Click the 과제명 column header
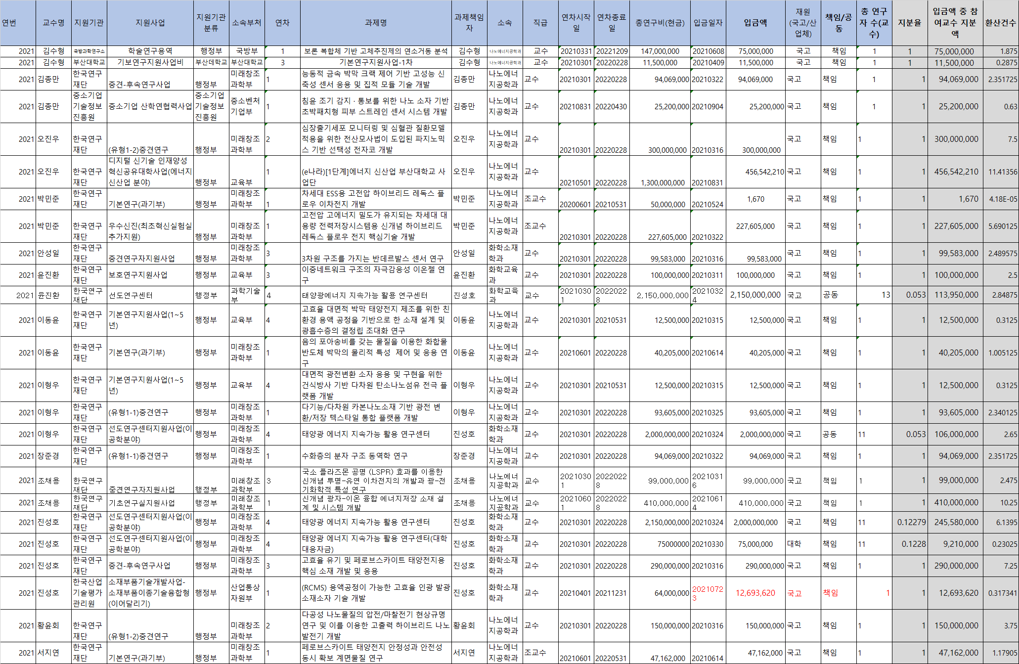 pos(376,23)
